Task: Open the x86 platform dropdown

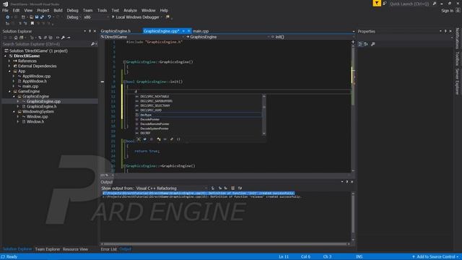Action: (96, 17)
